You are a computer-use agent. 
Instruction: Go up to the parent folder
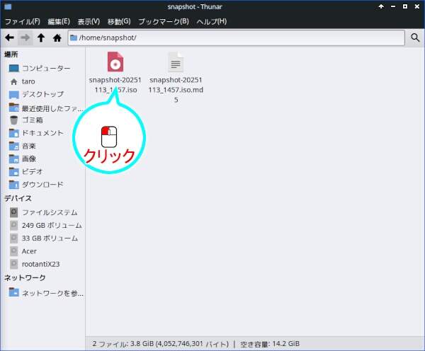point(41,38)
